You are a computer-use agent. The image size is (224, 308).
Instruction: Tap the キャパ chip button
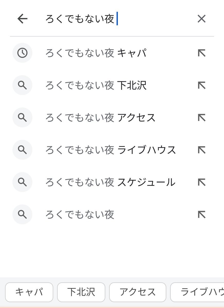pos(29,292)
